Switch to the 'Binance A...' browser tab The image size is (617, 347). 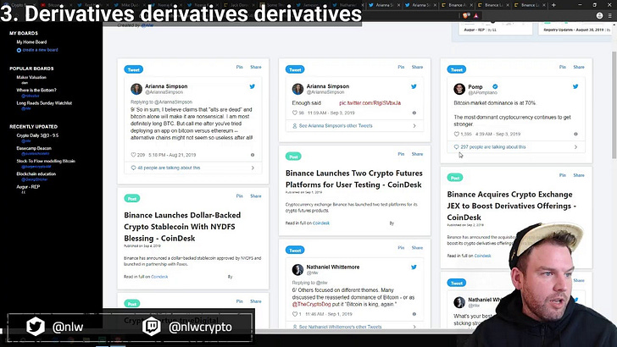457,5
